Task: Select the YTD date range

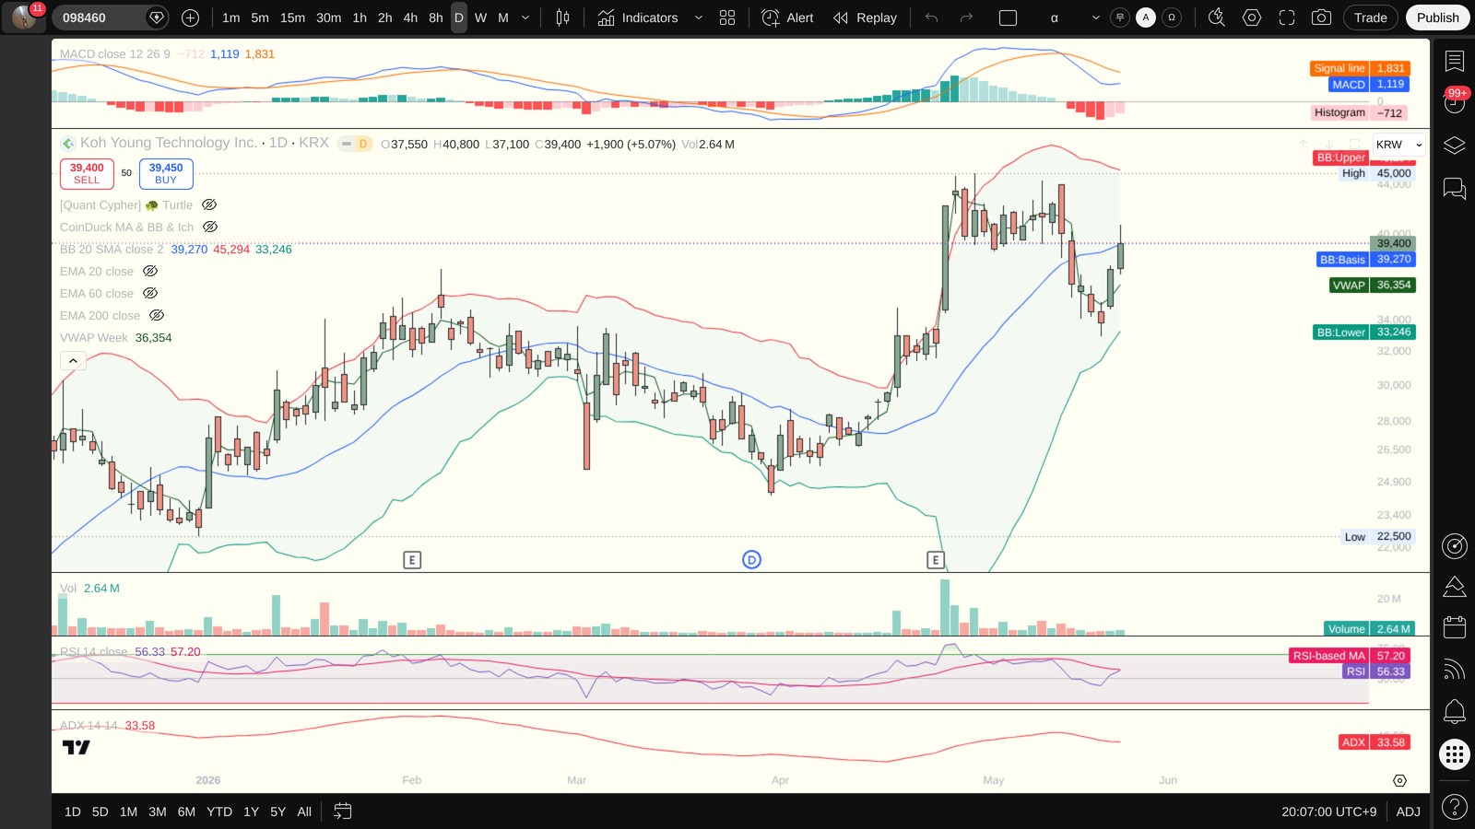Action: (x=219, y=811)
